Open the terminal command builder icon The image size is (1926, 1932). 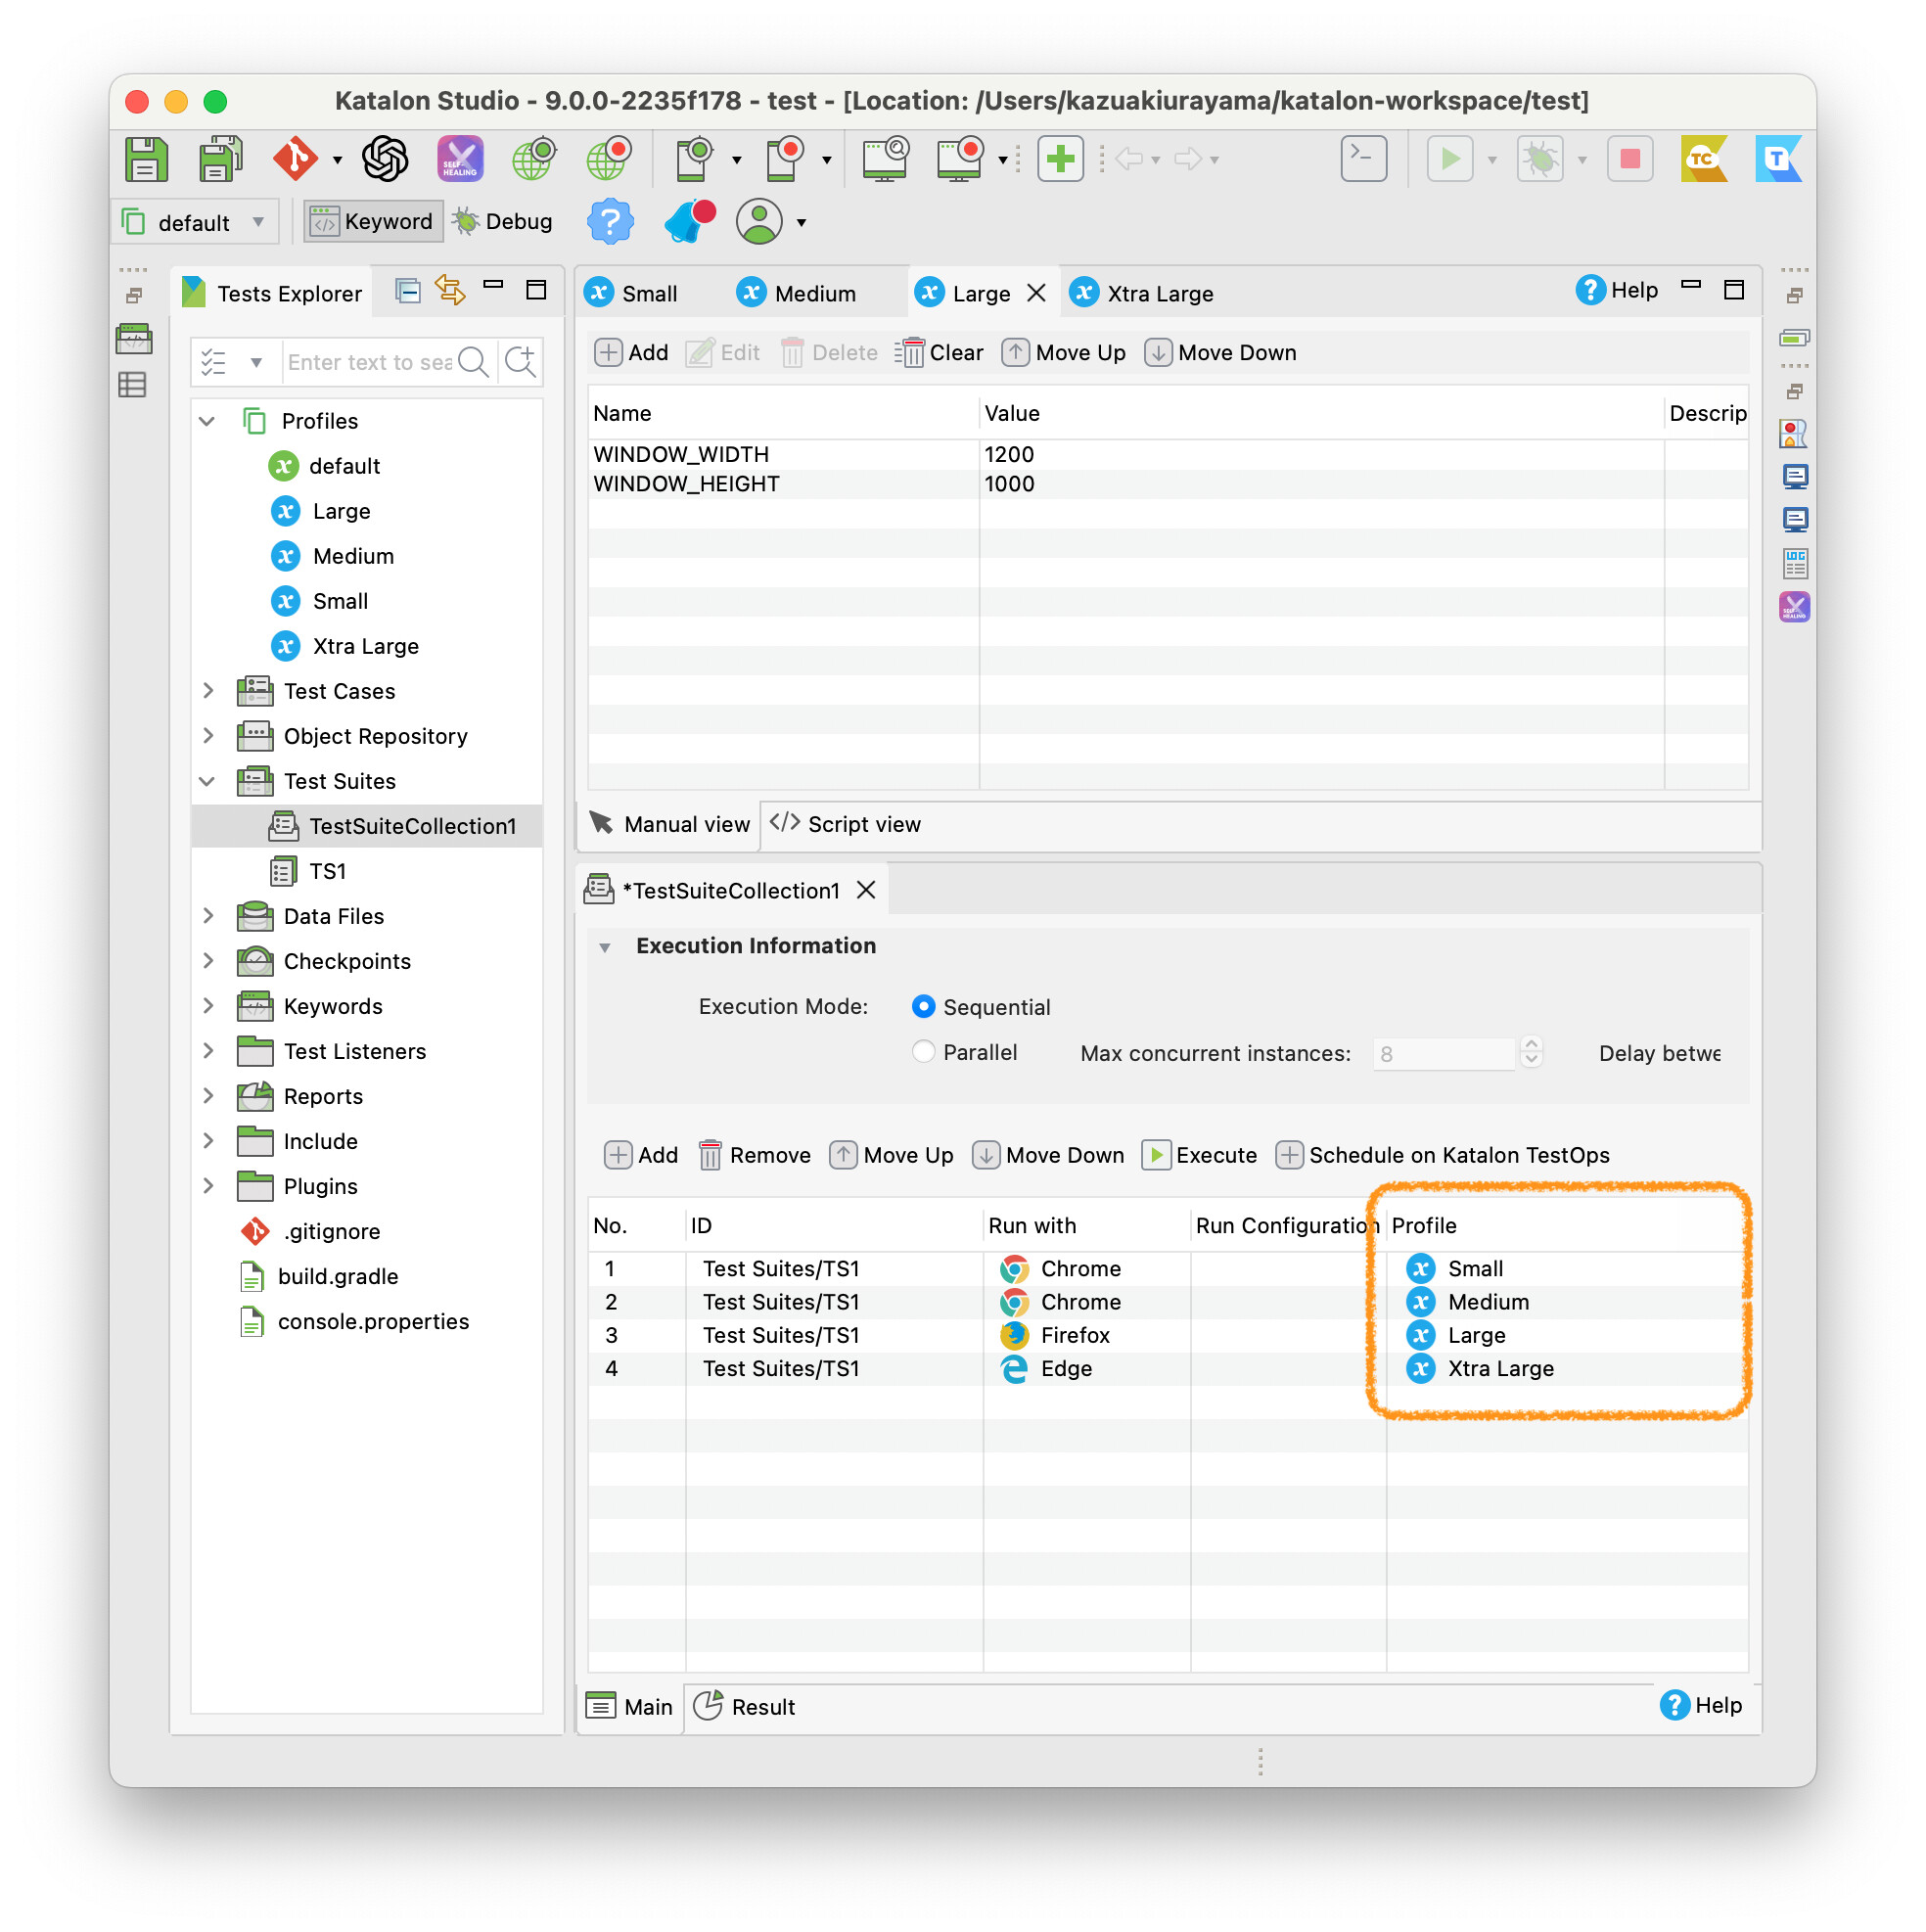(1363, 159)
